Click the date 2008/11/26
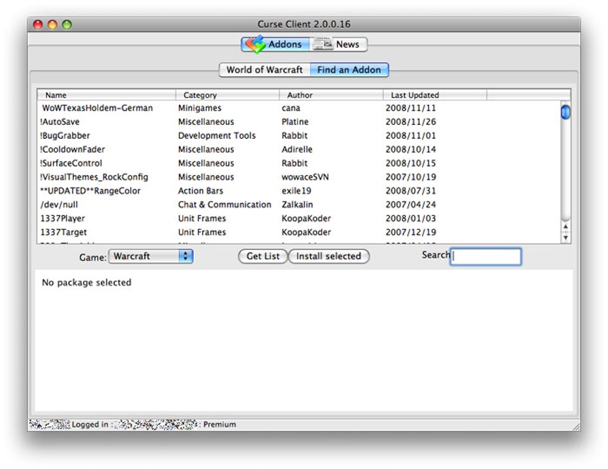This screenshot has height=469, width=608. pos(411,121)
